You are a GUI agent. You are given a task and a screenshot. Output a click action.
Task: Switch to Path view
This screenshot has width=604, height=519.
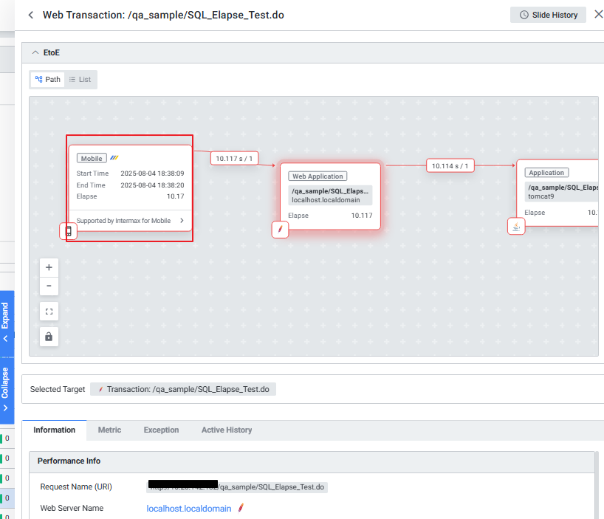coord(48,80)
